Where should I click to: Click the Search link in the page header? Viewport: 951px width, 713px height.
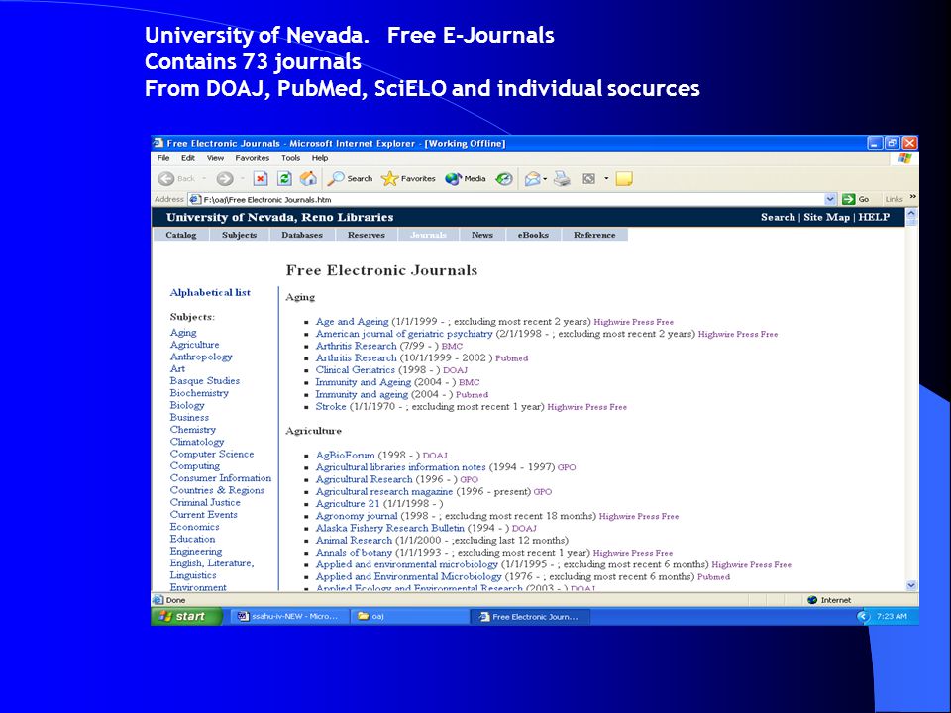tap(778, 217)
